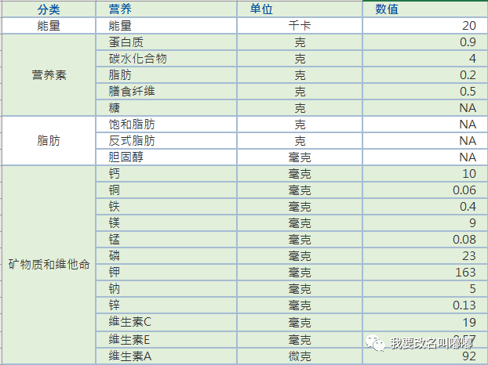Screen dimensions: 488x365
Task: Select the NA value for 饱和脂肪
Action: coord(425,125)
